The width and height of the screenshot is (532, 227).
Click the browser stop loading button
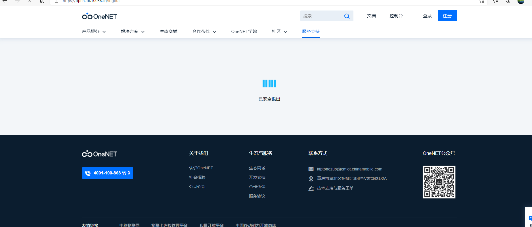pos(30,1)
